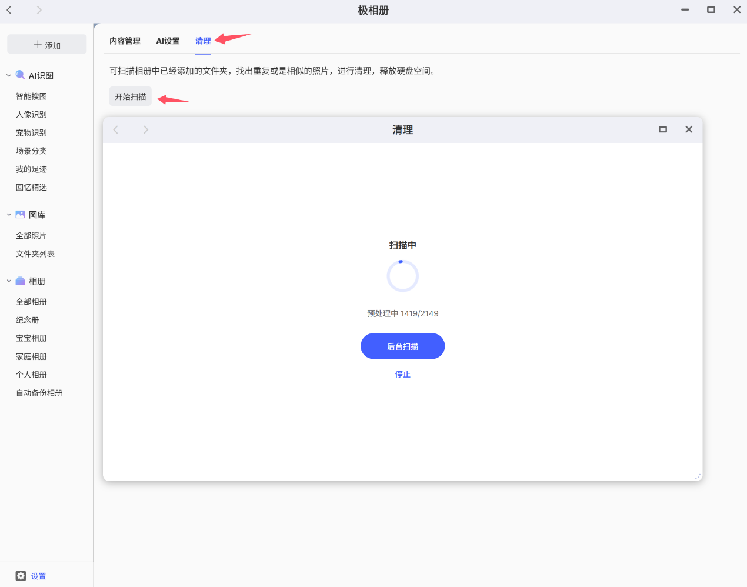Click forward arrow in 清理 dialog

click(x=145, y=129)
